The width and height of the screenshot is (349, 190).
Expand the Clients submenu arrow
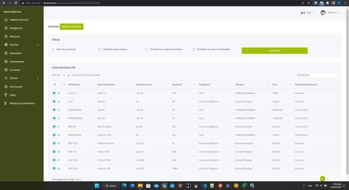(x=38, y=79)
